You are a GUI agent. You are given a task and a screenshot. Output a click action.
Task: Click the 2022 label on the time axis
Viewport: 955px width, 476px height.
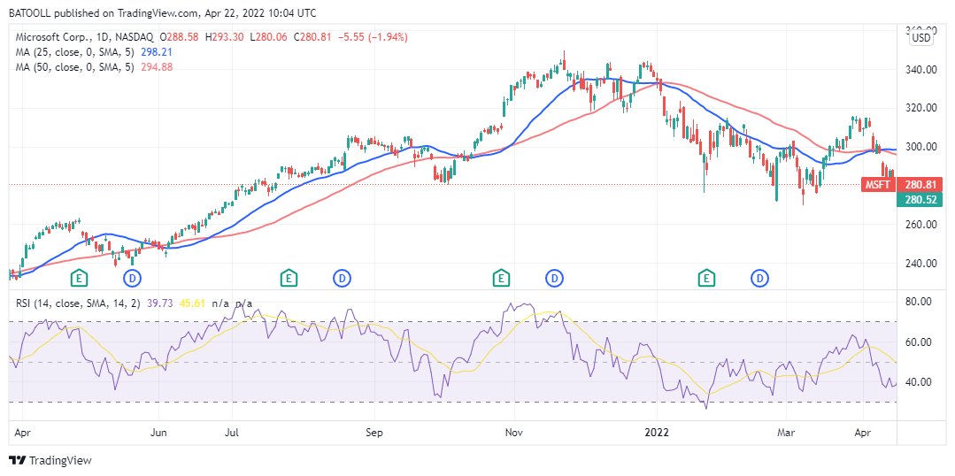(x=658, y=433)
